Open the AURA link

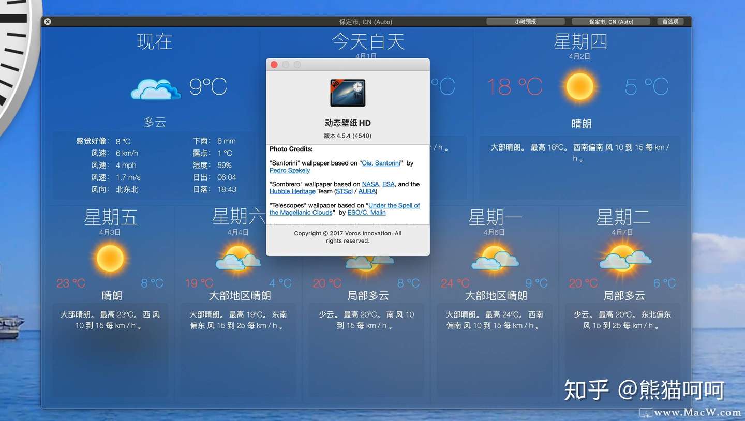pyautogui.click(x=367, y=191)
